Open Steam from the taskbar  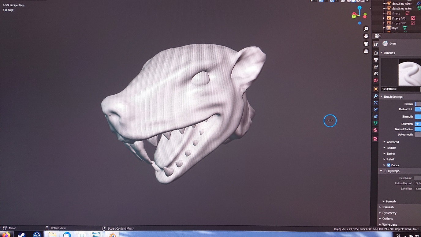pos(21,235)
